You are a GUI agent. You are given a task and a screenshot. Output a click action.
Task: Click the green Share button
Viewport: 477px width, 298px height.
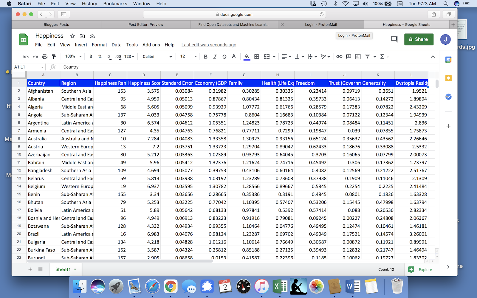tap(419, 39)
